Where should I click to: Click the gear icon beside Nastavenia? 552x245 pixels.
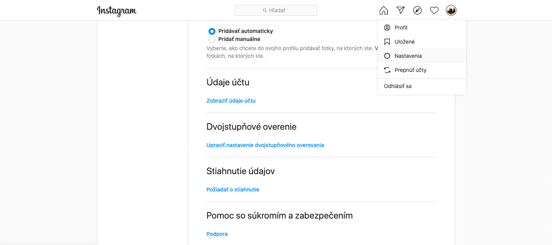387,56
